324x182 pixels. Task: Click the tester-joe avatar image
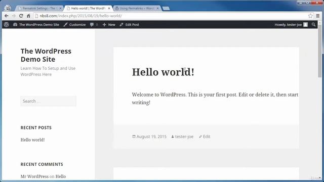[306, 25]
